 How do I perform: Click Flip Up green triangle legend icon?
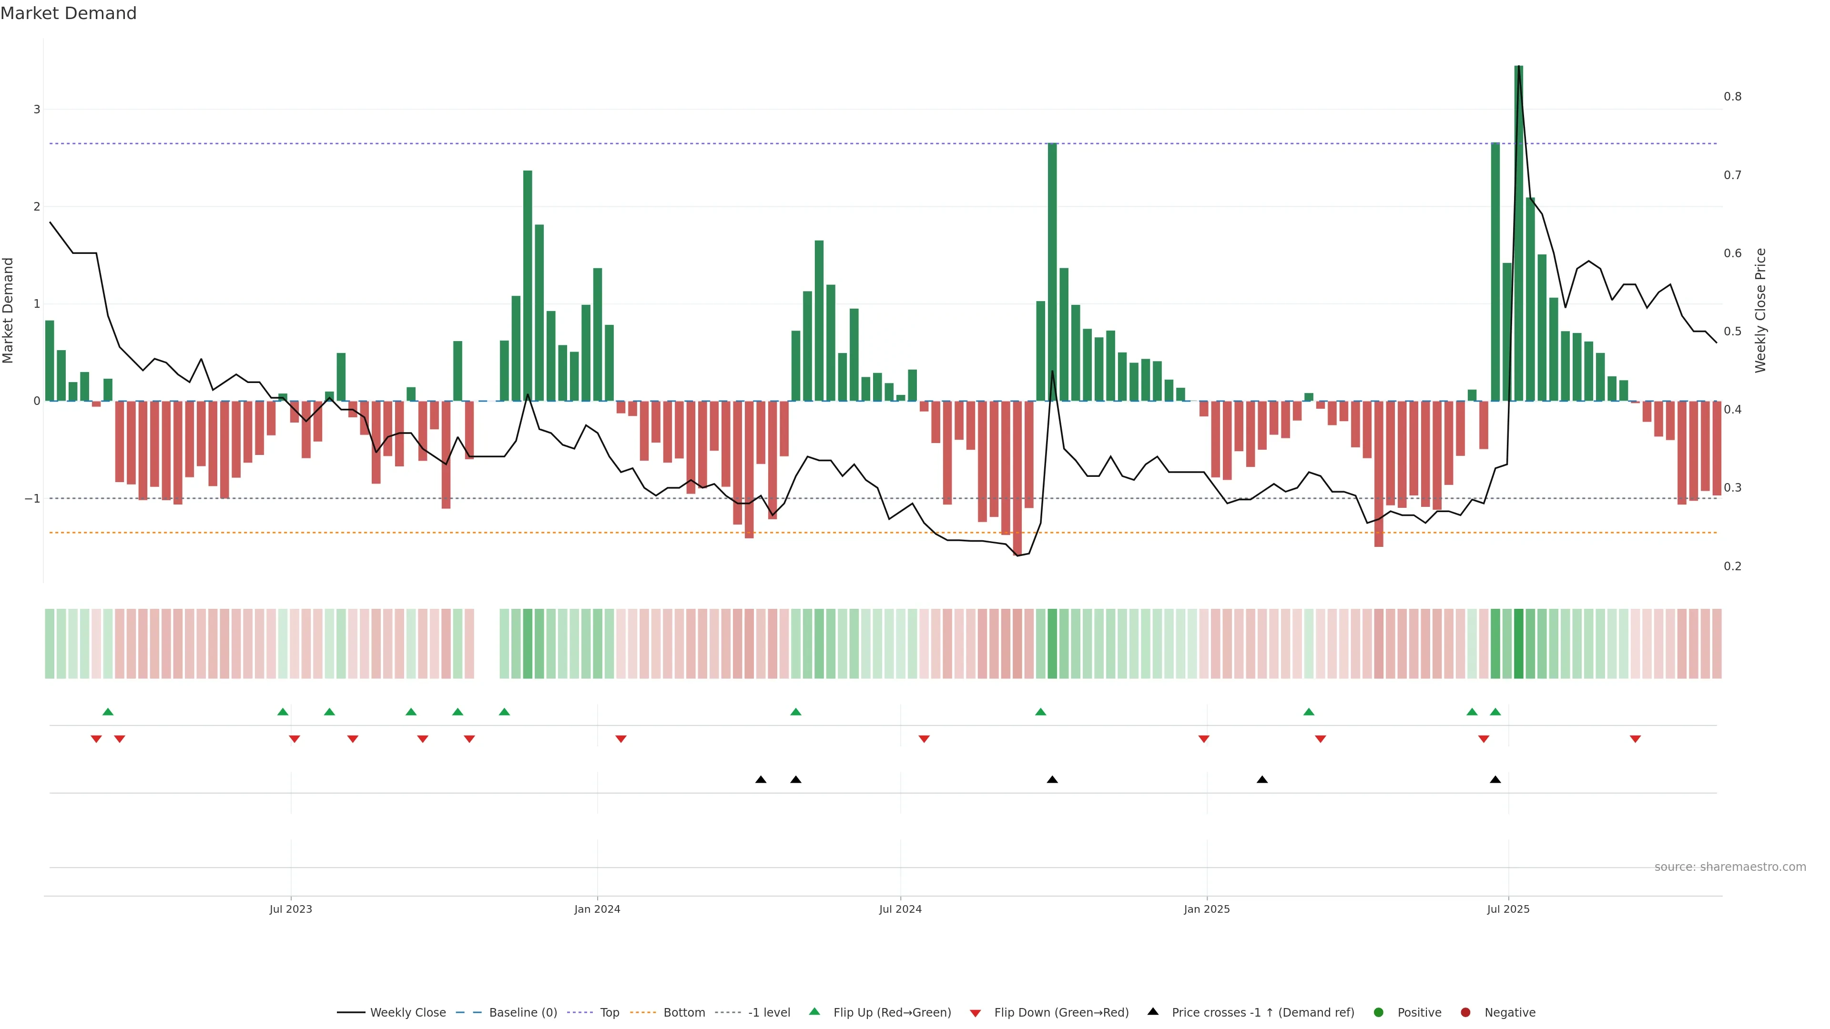(815, 1011)
